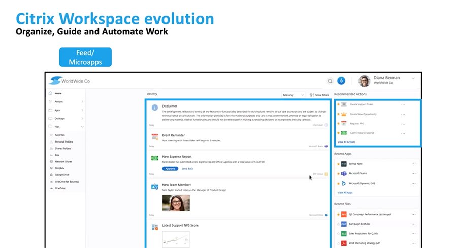Click the View All Actions link
The height and width of the screenshot is (248, 457).
(346, 142)
